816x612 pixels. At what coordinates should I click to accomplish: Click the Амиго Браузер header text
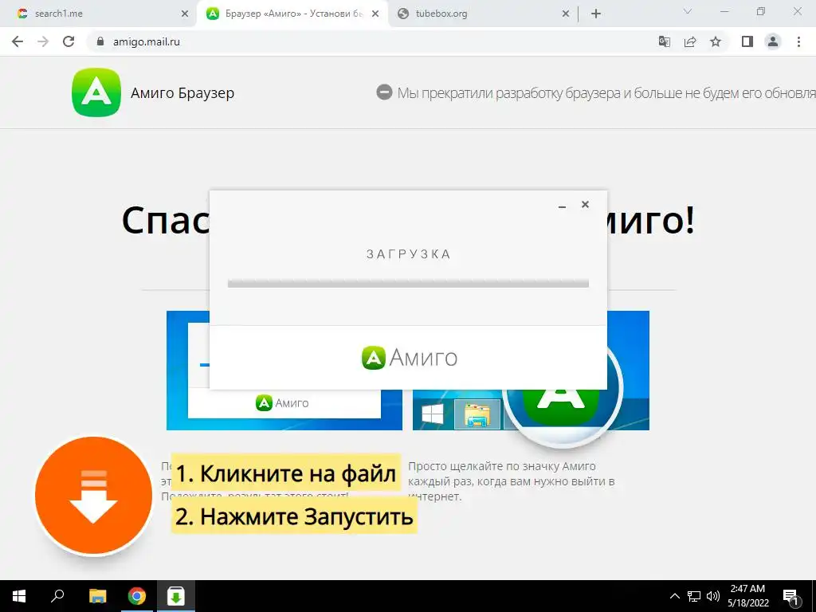(182, 93)
